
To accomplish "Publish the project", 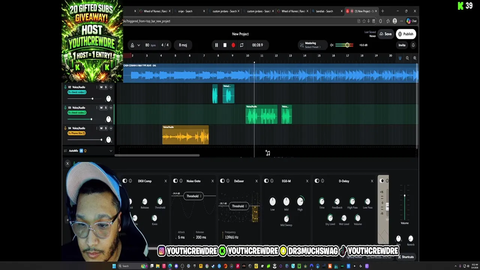I will pyautogui.click(x=406, y=34).
